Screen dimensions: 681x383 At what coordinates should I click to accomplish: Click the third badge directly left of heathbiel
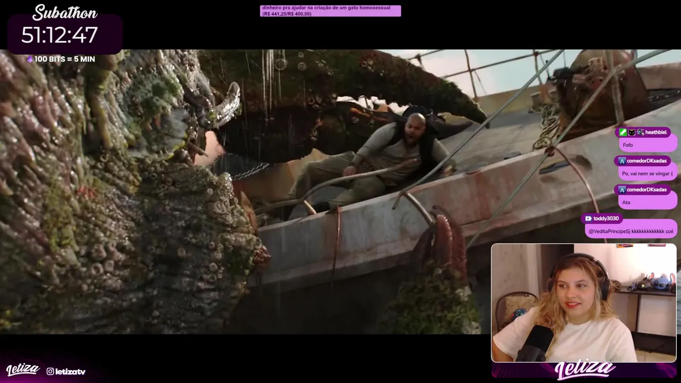pyautogui.click(x=640, y=132)
